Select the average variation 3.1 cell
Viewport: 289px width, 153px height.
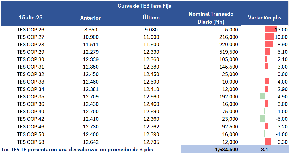pyautogui.click(x=264, y=150)
